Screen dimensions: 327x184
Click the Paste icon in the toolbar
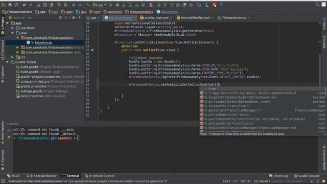point(51,5)
